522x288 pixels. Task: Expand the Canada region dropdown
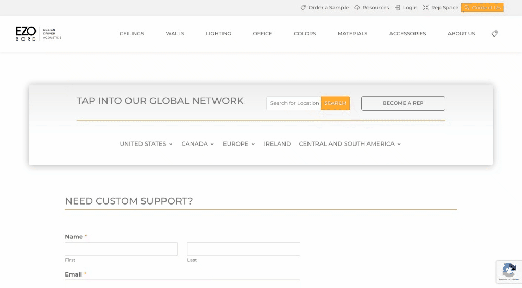(197, 144)
